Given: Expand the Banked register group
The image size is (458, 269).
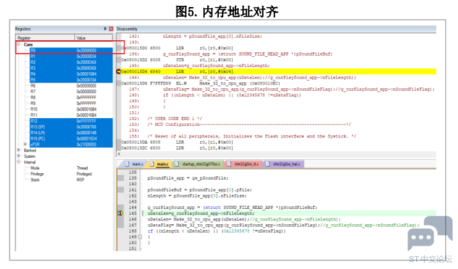Looking at the screenshot, I should tap(19, 150).
